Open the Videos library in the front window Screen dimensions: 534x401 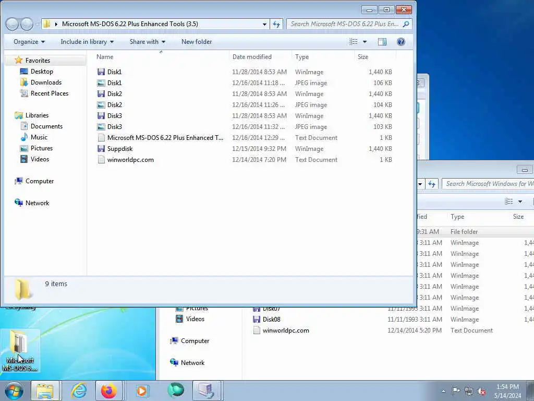click(40, 159)
